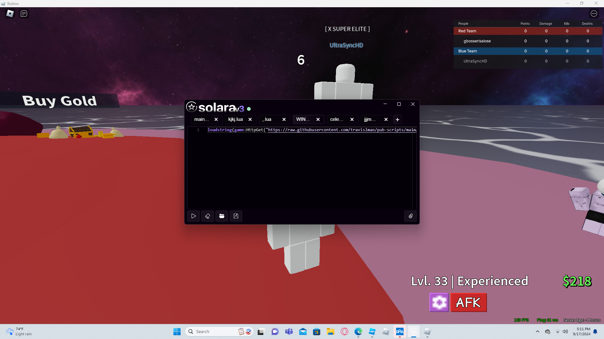Open a script file via the folder icon
Screen dimensions: 604x339
[x=222, y=216]
